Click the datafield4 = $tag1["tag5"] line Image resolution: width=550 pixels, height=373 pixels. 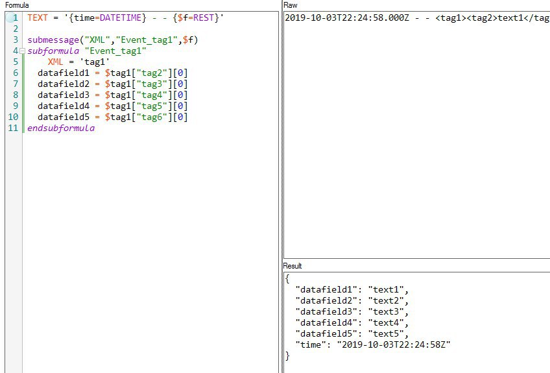pyautogui.click(x=113, y=106)
